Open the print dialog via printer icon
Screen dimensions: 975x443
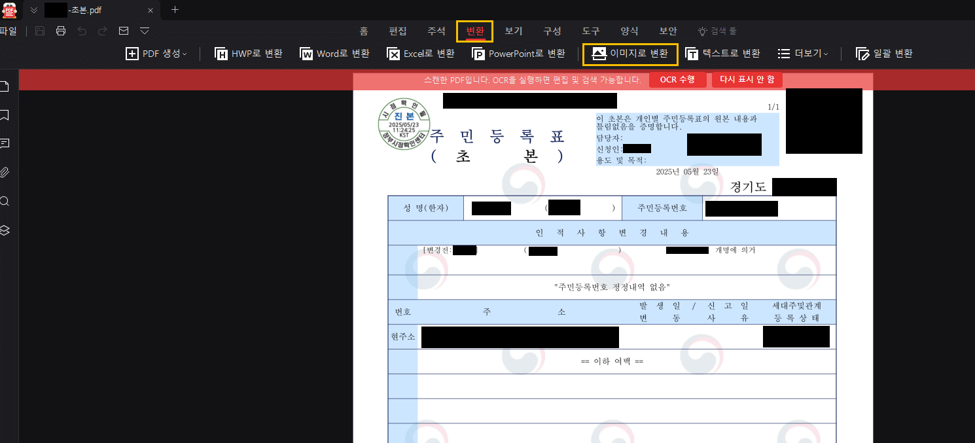point(61,30)
